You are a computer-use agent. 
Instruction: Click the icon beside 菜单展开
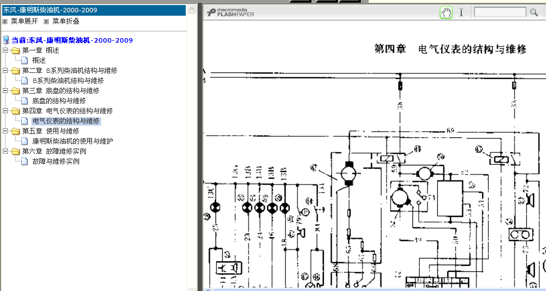5,21
